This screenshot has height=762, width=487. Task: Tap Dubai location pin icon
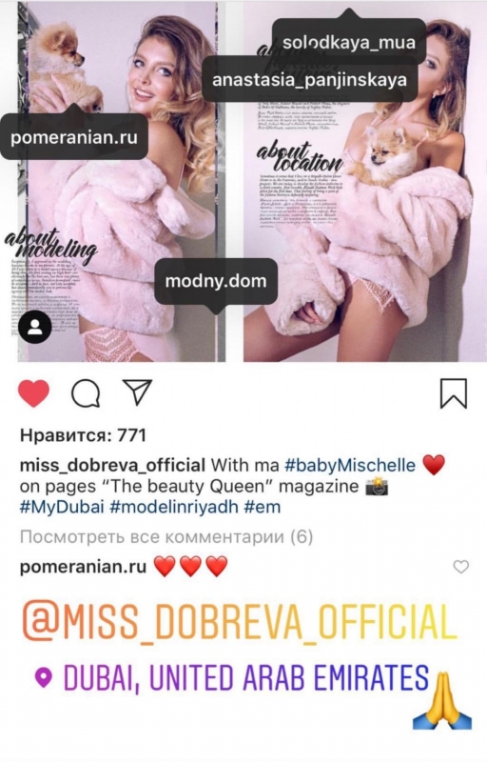point(44,677)
